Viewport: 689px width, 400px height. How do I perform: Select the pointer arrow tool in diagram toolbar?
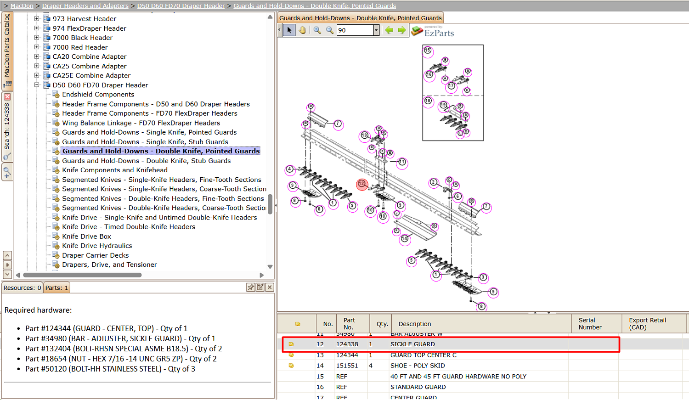289,30
